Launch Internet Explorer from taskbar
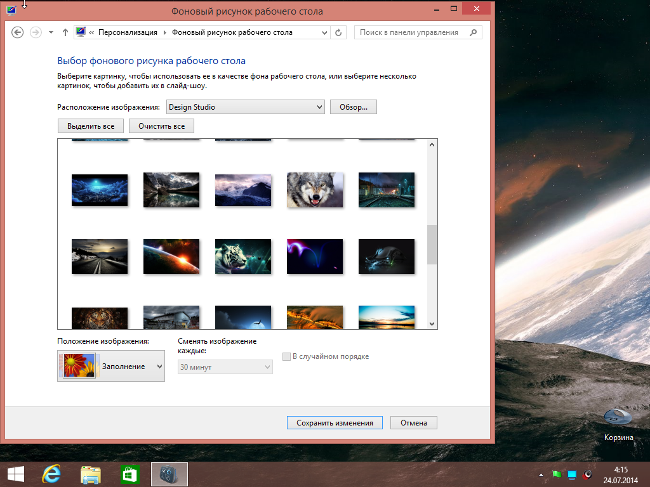 (x=51, y=474)
